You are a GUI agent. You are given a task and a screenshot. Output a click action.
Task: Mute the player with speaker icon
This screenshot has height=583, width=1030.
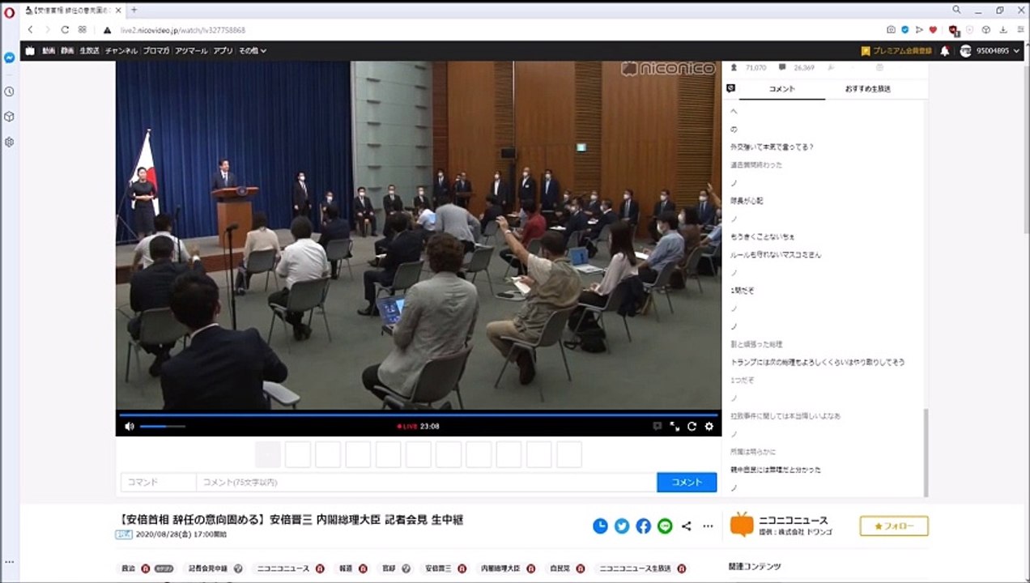(130, 426)
